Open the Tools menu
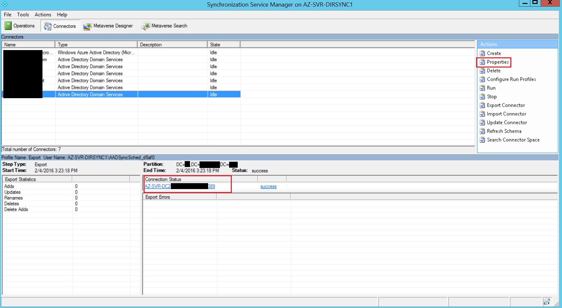 [23, 14]
